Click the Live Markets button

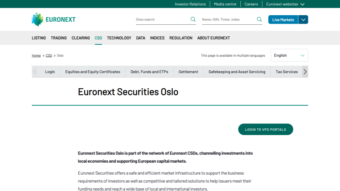(x=283, y=20)
